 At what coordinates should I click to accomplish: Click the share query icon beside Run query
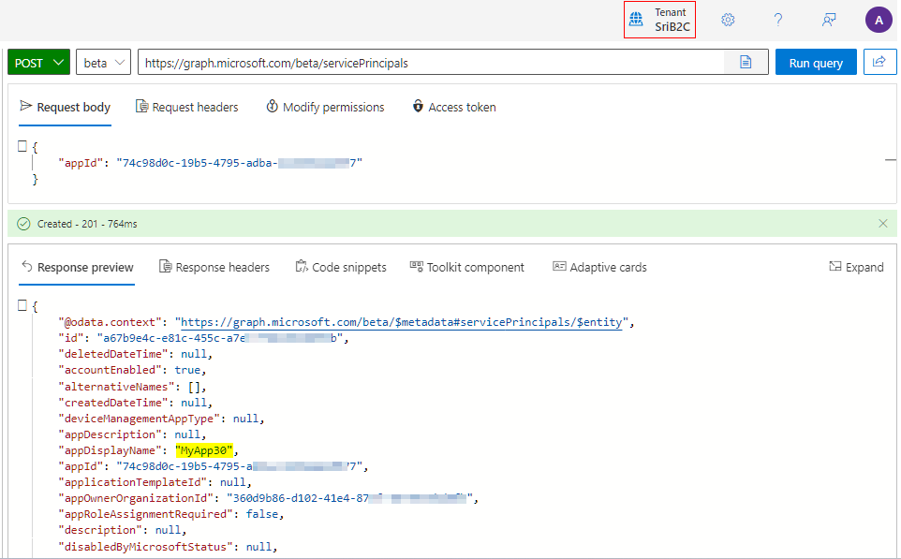tap(879, 62)
